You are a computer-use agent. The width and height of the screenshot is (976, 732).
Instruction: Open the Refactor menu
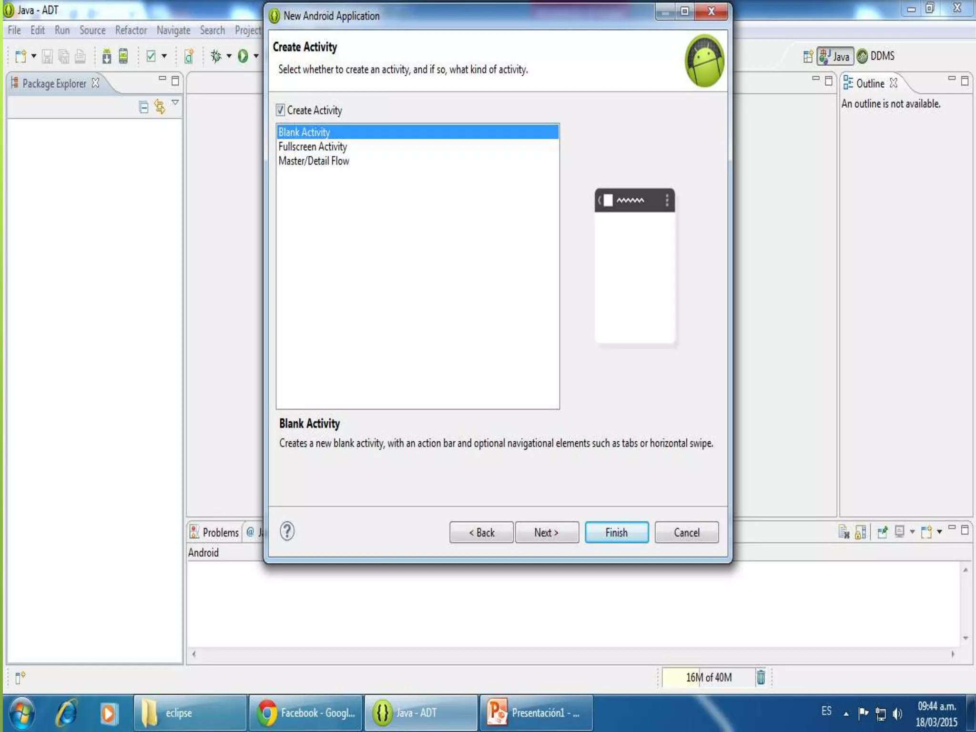pos(131,30)
